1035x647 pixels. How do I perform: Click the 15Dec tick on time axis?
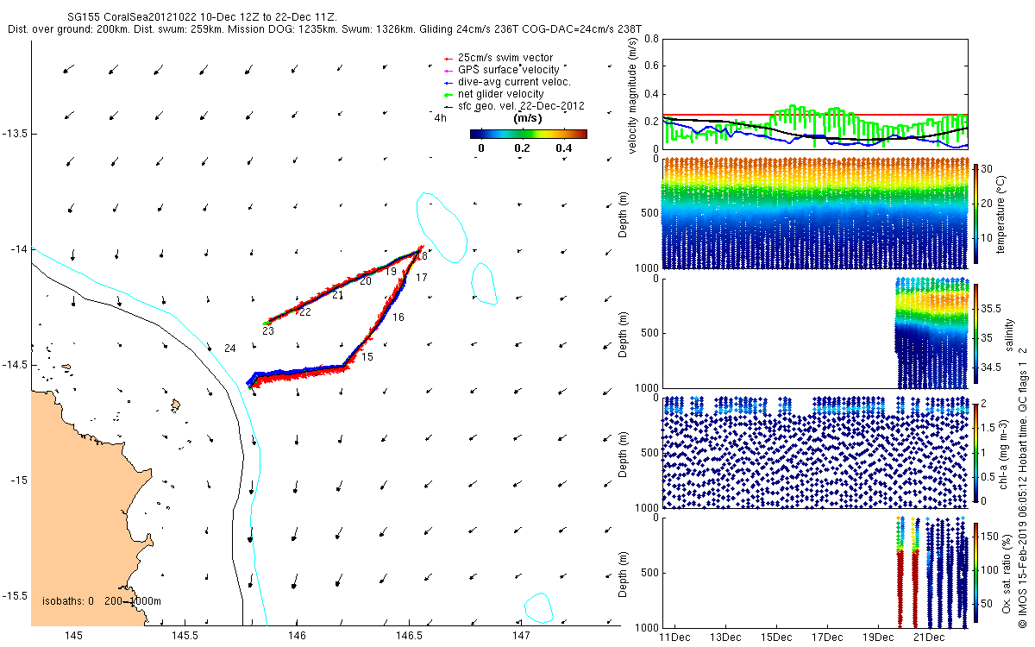point(775,637)
